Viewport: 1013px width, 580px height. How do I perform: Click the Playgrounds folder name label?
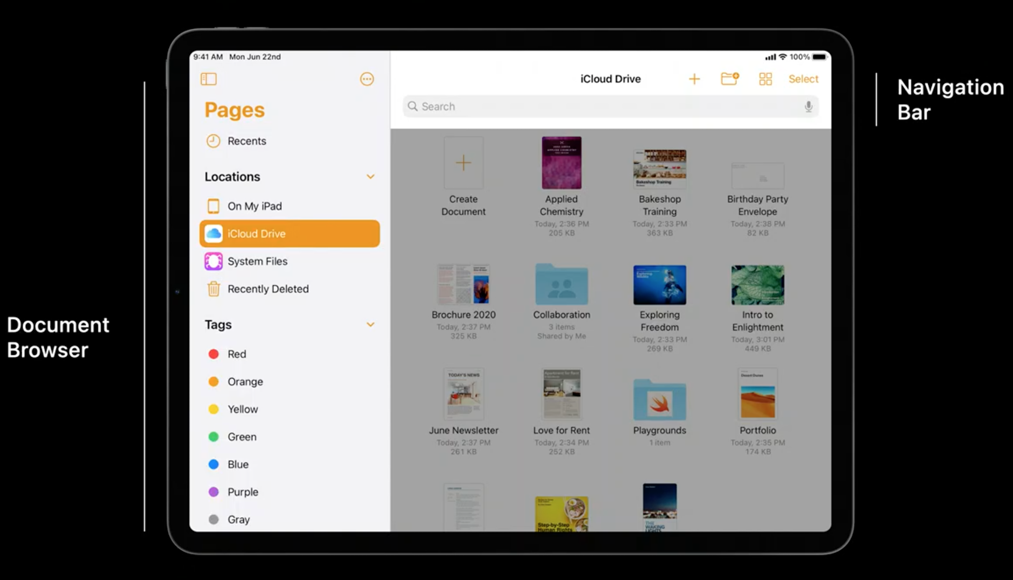tap(659, 430)
